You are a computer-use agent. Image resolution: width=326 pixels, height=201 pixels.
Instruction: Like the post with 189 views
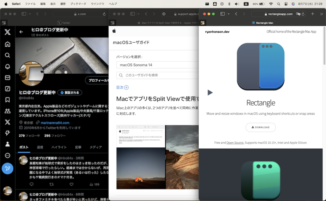point(71,184)
